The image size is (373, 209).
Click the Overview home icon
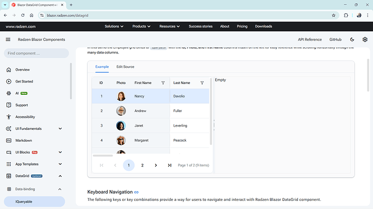pyautogui.click(x=9, y=69)
